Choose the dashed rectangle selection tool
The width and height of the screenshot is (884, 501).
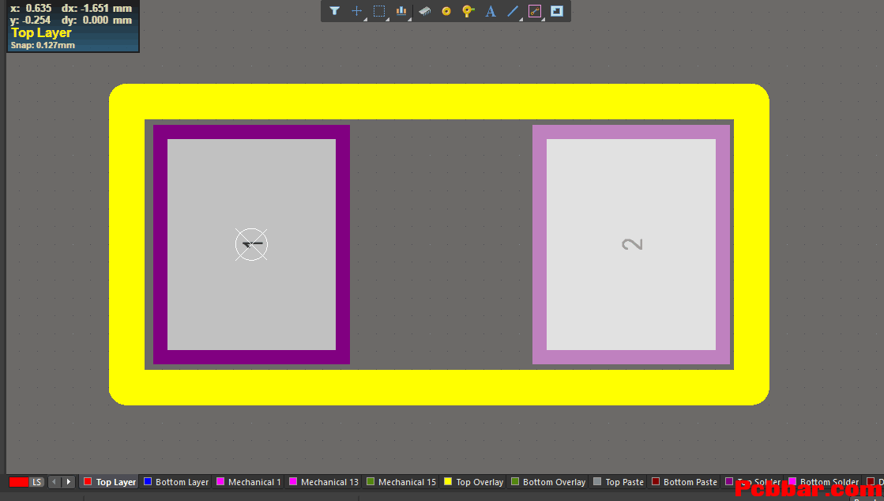point(379,11)
